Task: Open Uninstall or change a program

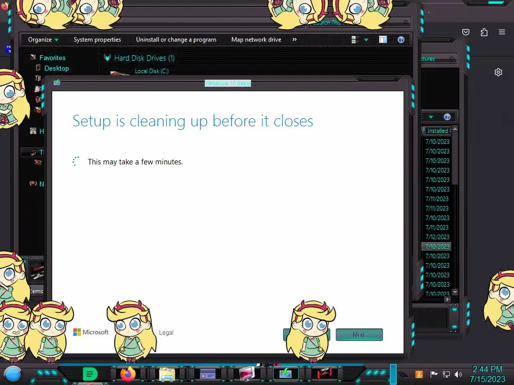Action: 176,40
